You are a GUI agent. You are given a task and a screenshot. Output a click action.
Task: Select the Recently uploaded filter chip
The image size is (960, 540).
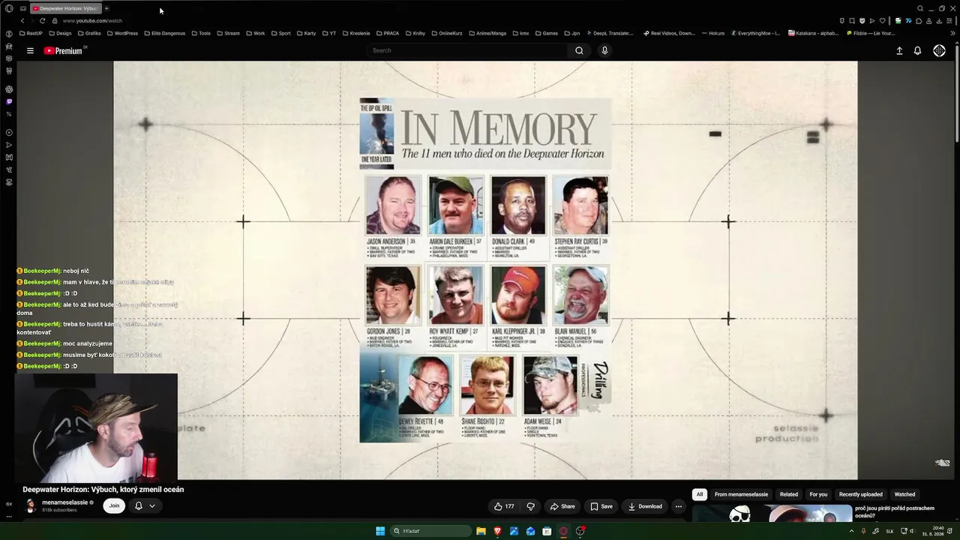861,494
